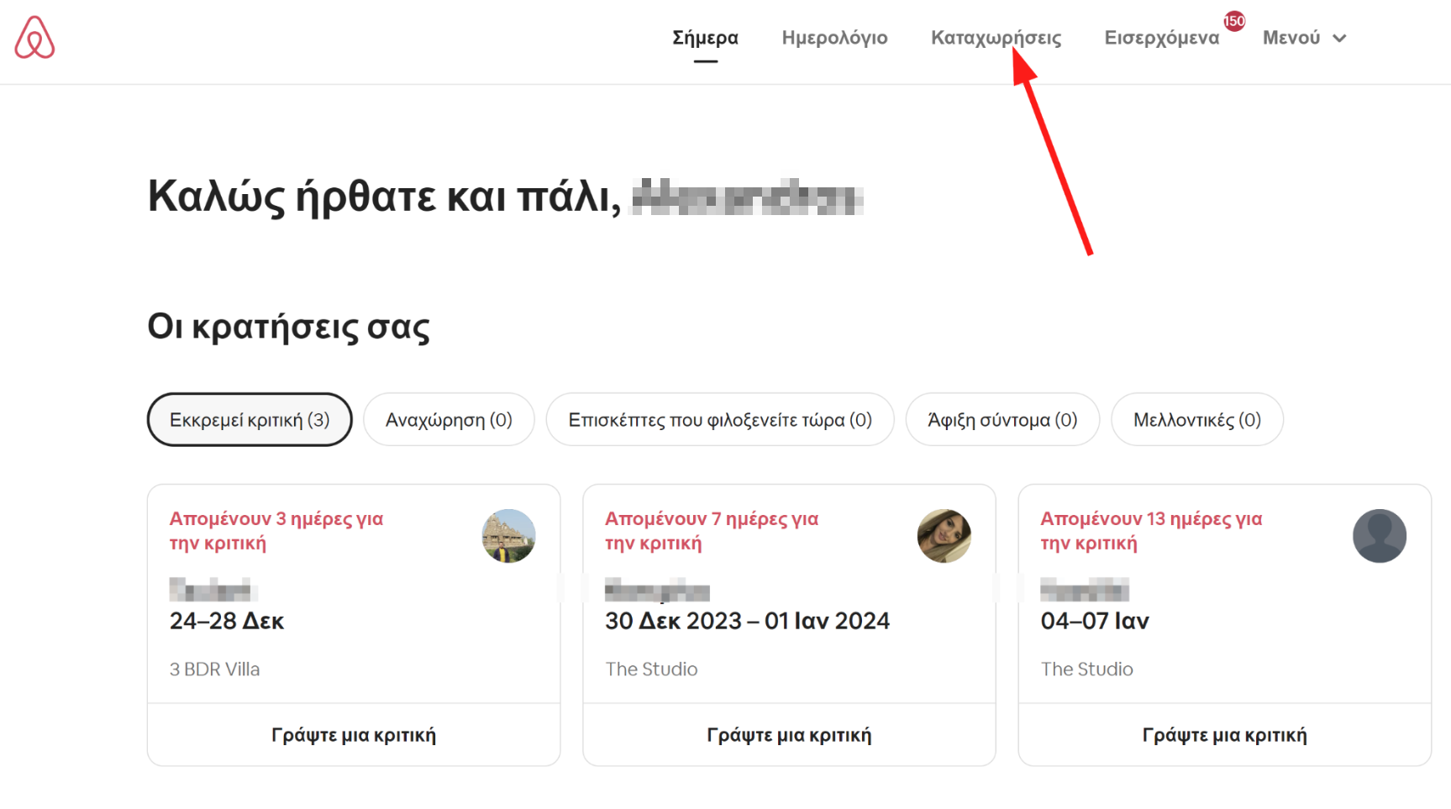Click Απομένουν 7 ημέρες για την κριτική
The width and height of the screenshot is (1451, 809).
(712, 531)
